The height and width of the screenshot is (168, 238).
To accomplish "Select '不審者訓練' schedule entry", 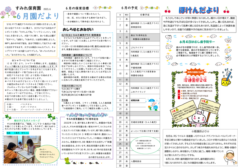I will 136,68.
